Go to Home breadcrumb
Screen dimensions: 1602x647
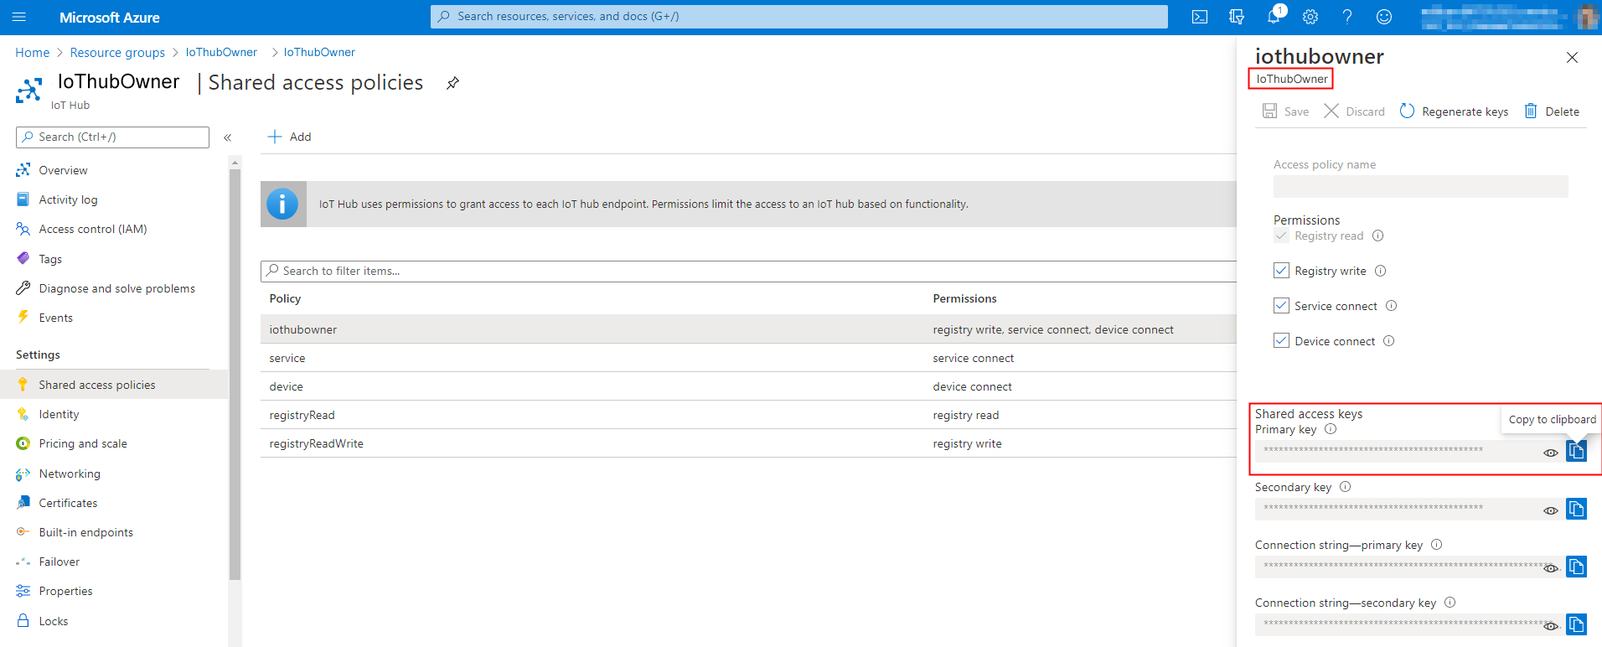33,52
